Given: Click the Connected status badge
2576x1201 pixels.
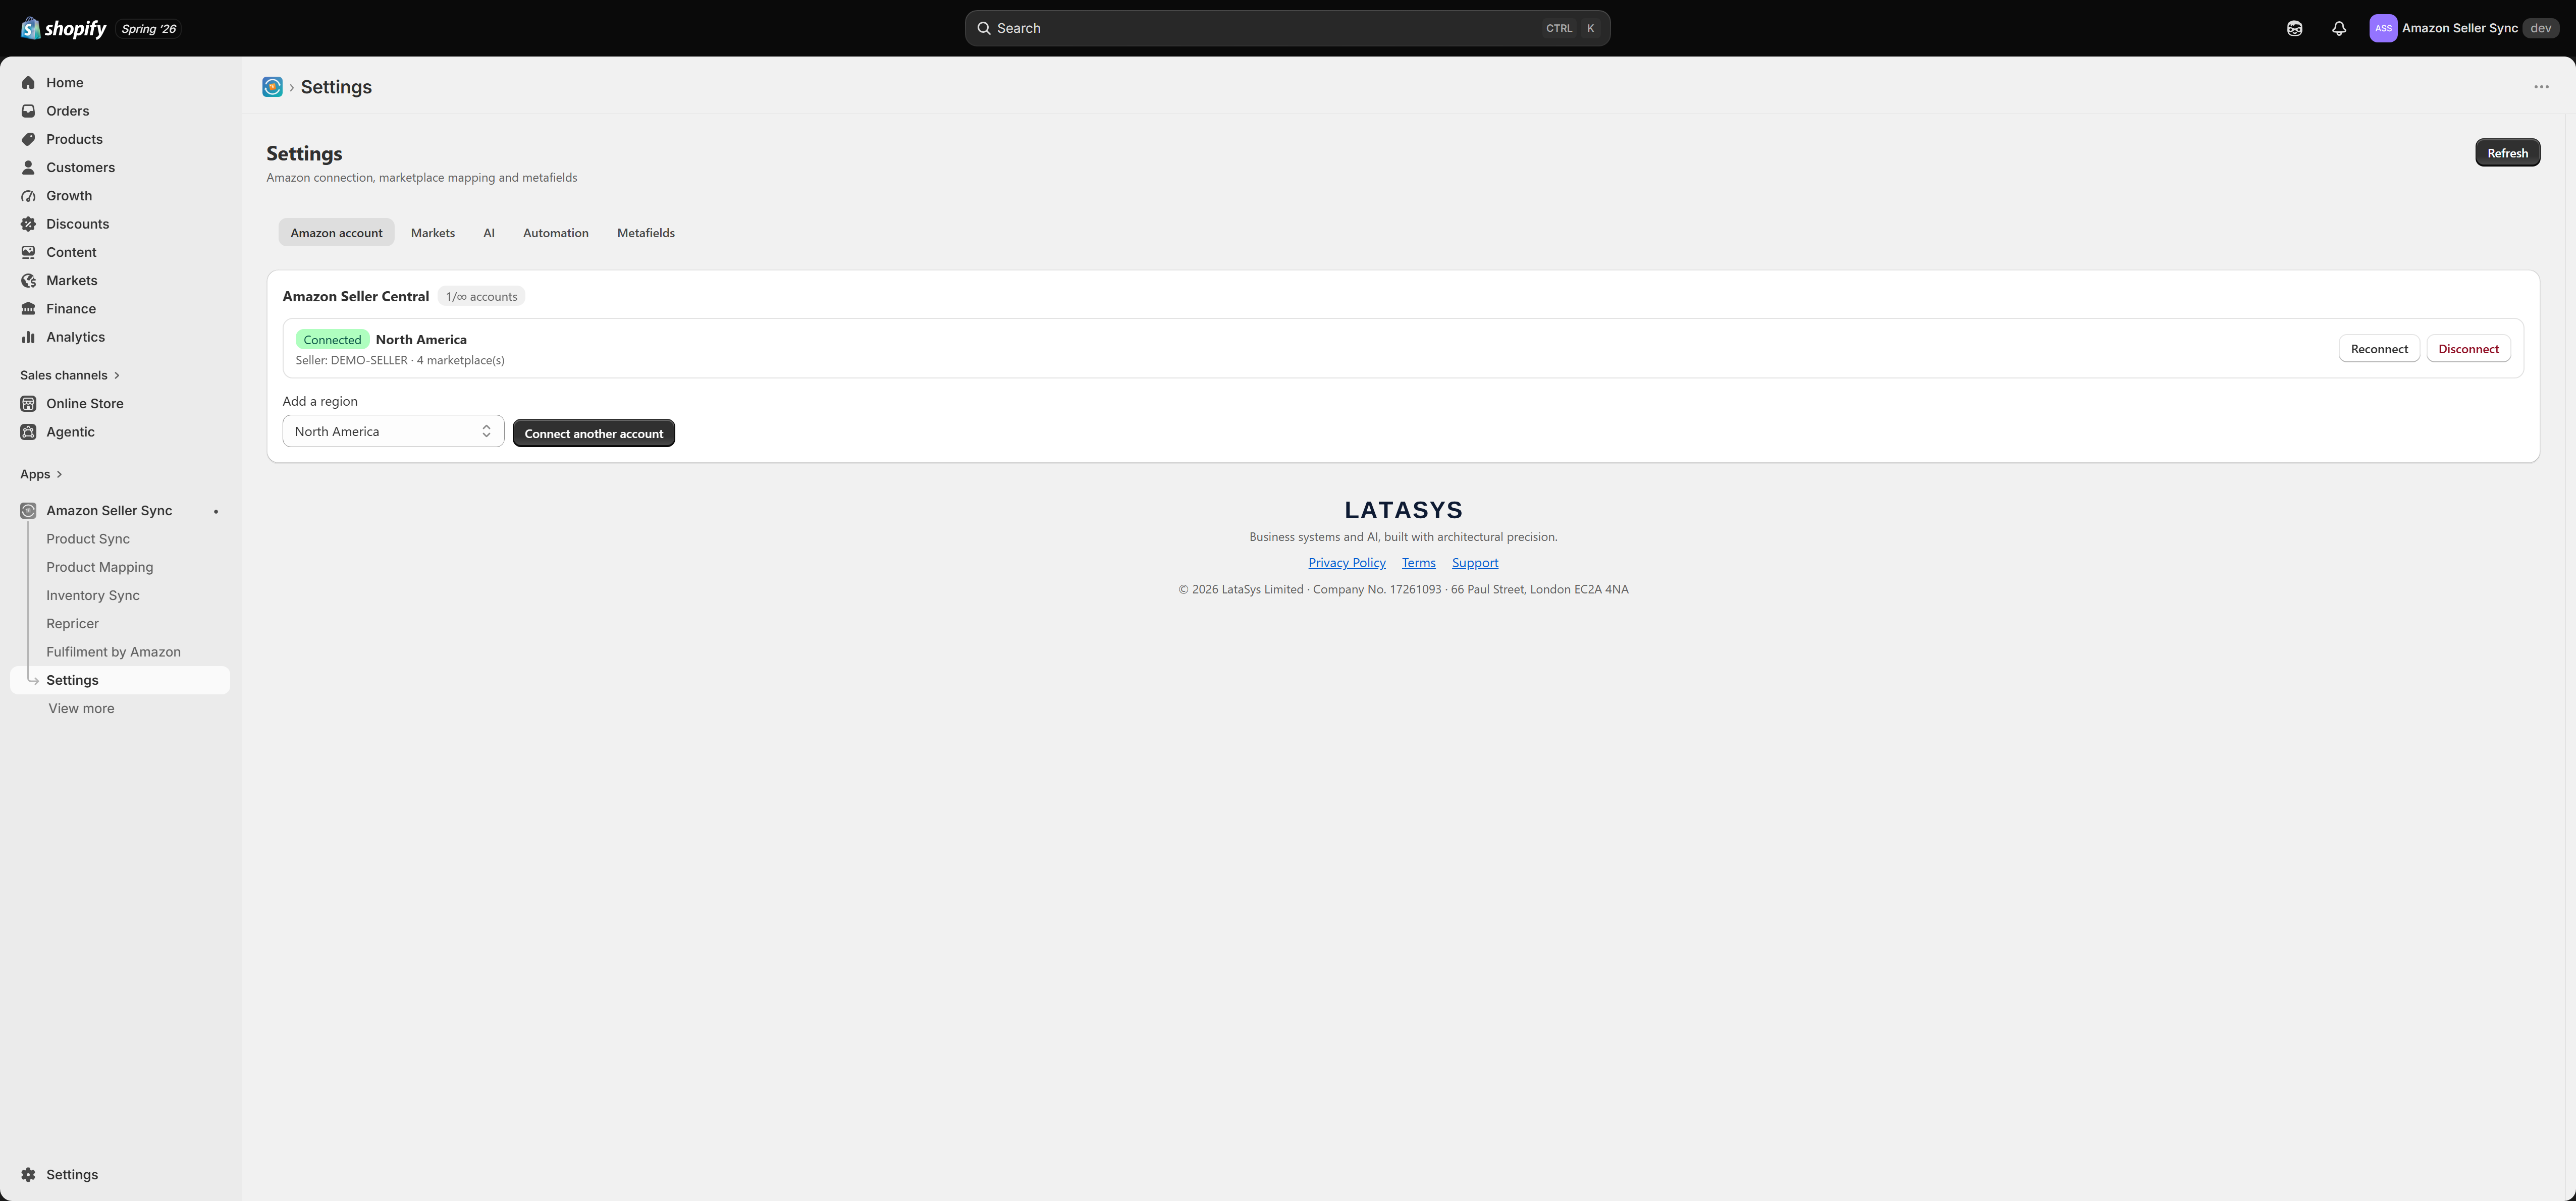Looking at the screenshot, I should [332, 340].
